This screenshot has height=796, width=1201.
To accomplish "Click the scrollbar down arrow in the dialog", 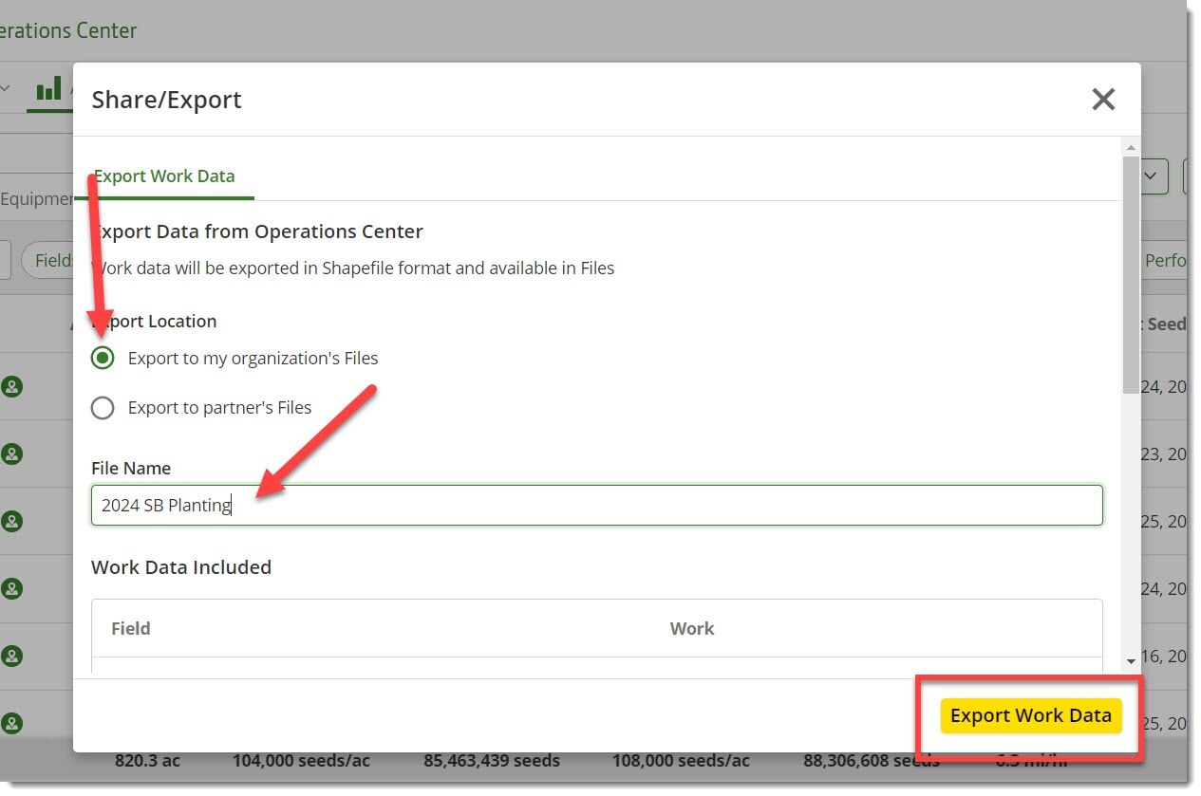I will click(1131, 660).
